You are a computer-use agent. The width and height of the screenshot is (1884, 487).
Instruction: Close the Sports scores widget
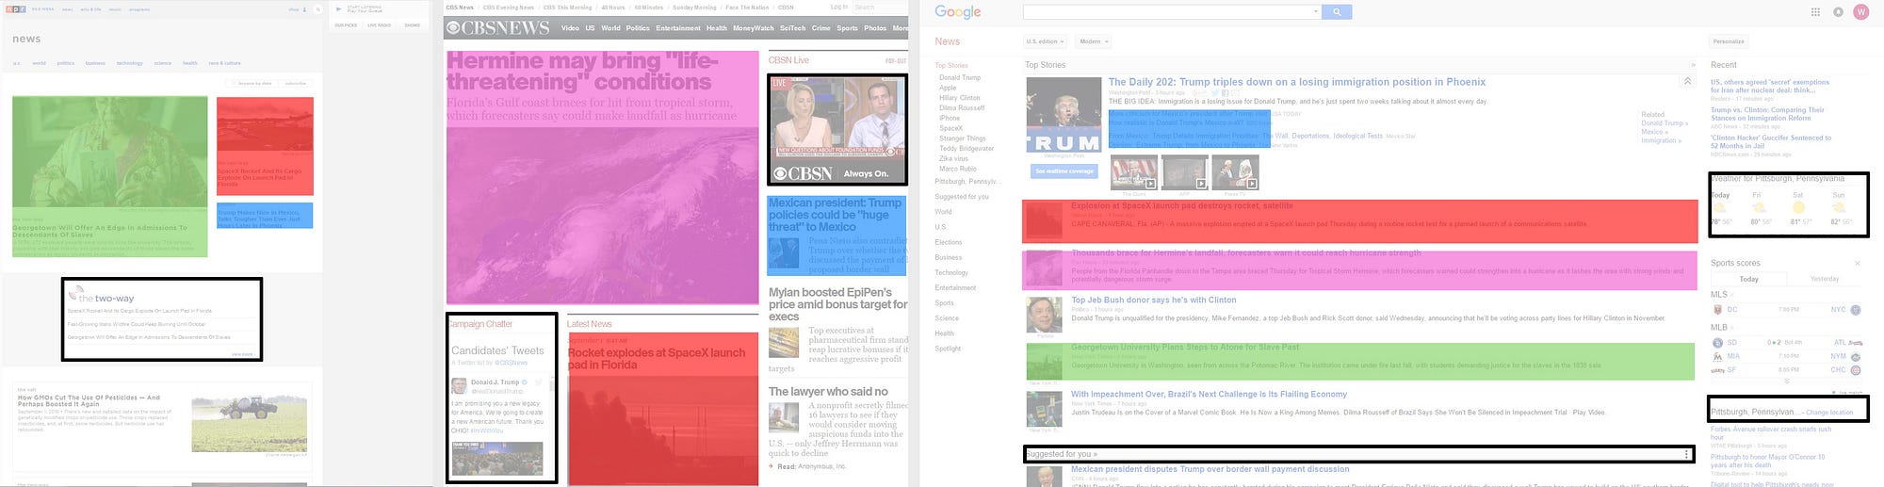click(x=1858, y=263)
